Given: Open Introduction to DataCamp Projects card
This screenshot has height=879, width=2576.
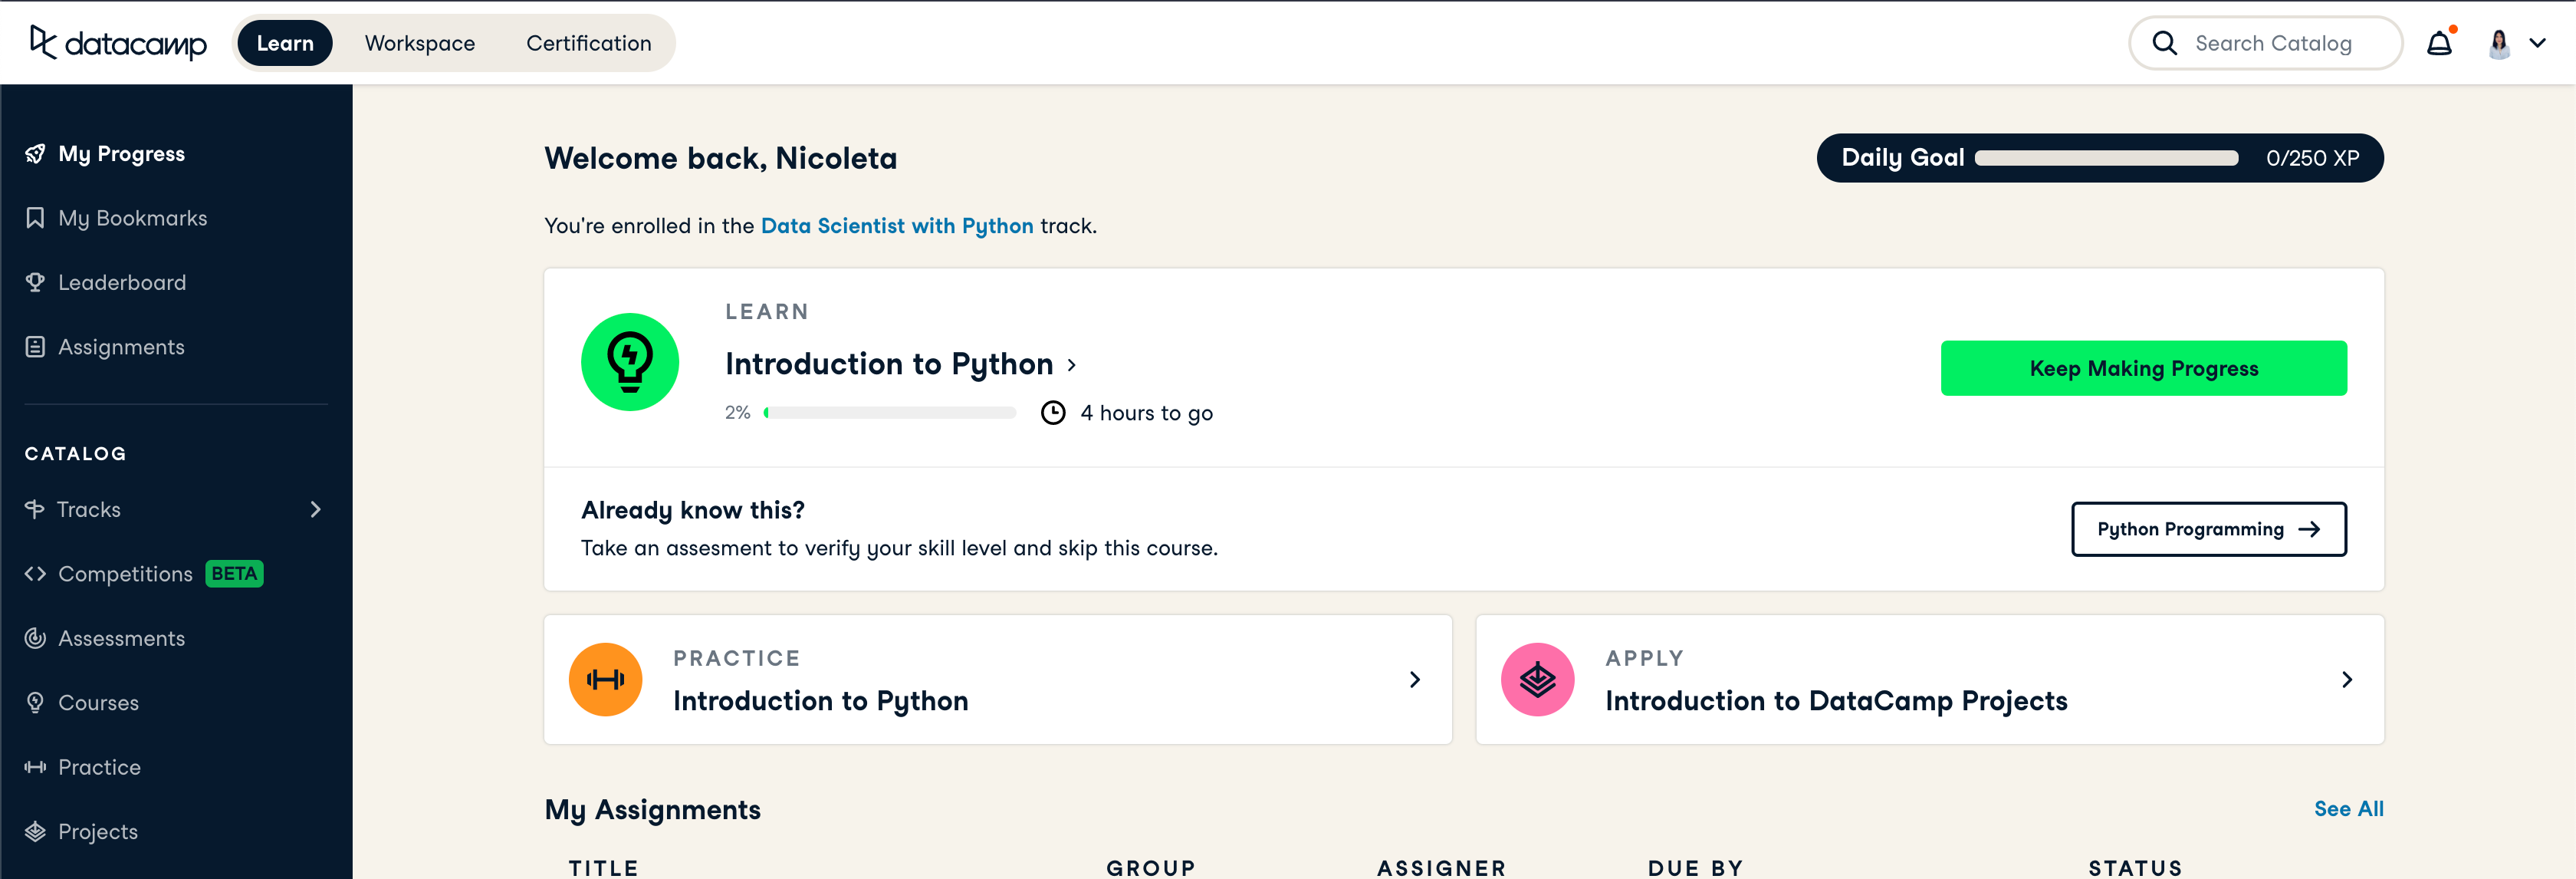Looking at the screenshot, I should pos(1930,679).
